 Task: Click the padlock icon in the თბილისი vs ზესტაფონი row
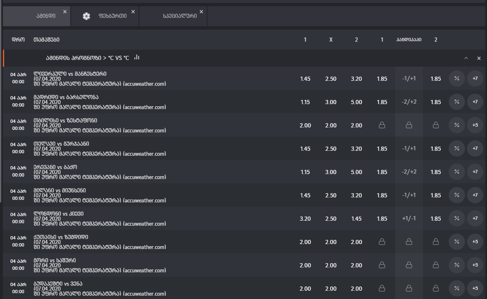pyautogui.click(x=382, y=125)
